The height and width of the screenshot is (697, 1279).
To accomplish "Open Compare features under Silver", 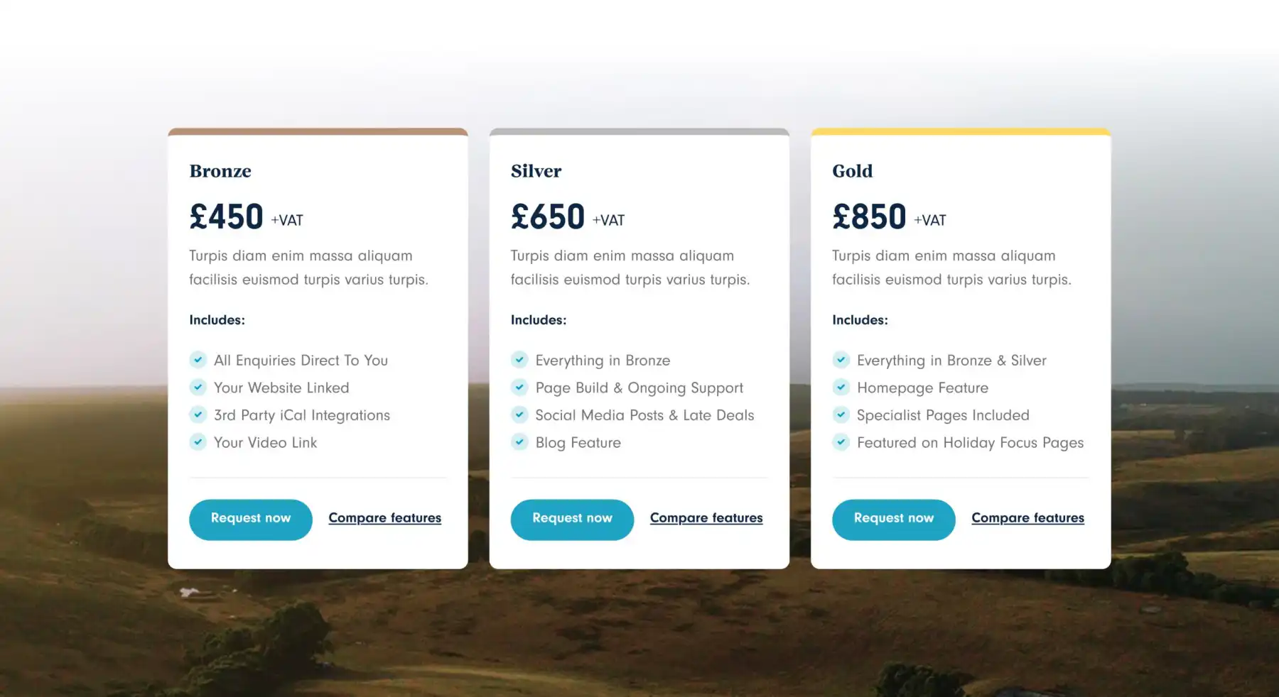I will point(706,517).
